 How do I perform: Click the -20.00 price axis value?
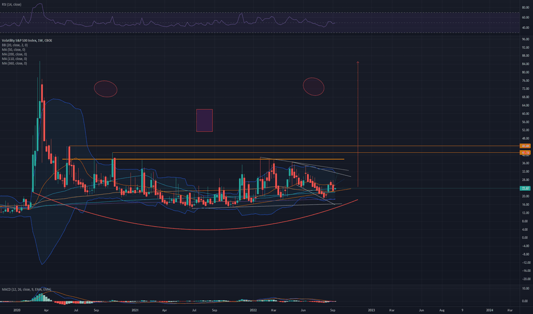(x=525, y=279)
